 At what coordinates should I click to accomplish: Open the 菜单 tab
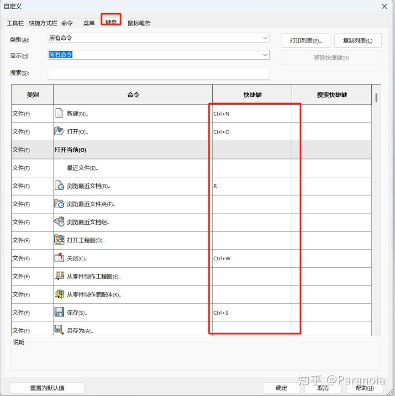tap(89, 23)
